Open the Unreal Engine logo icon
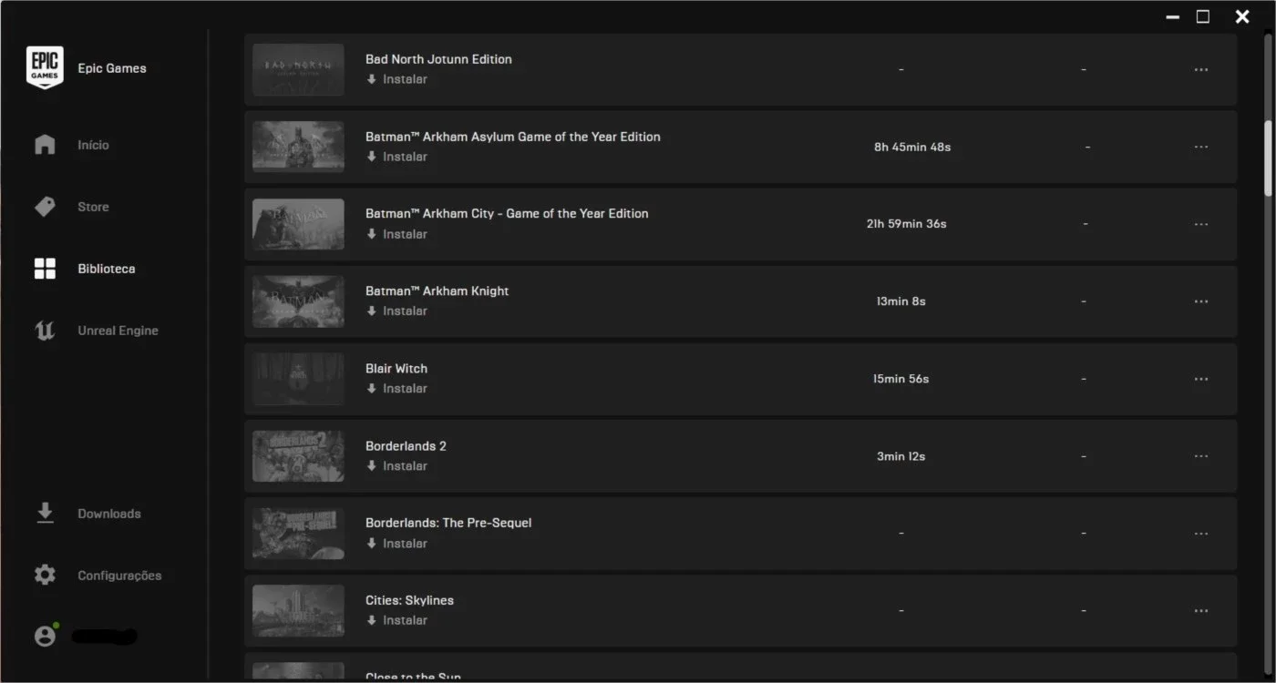1276x683 pixels. (45, 331)
